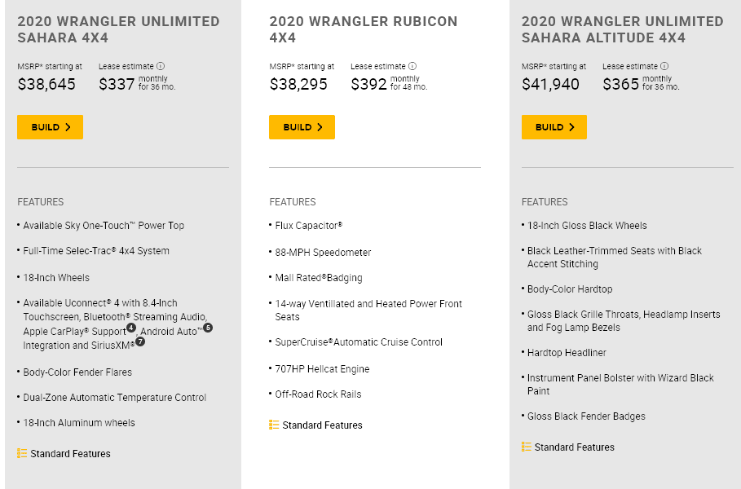Click Standard Features list icon under Rubicon

click(x=274, y=425)
